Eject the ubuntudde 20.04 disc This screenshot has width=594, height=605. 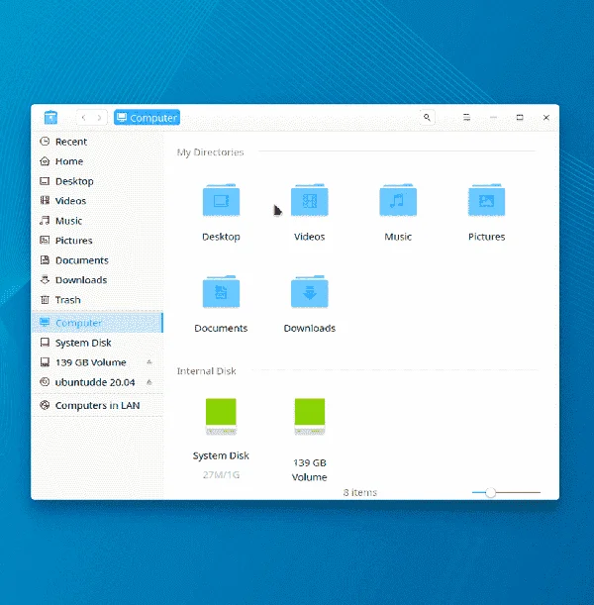click(x=149, y=382)
